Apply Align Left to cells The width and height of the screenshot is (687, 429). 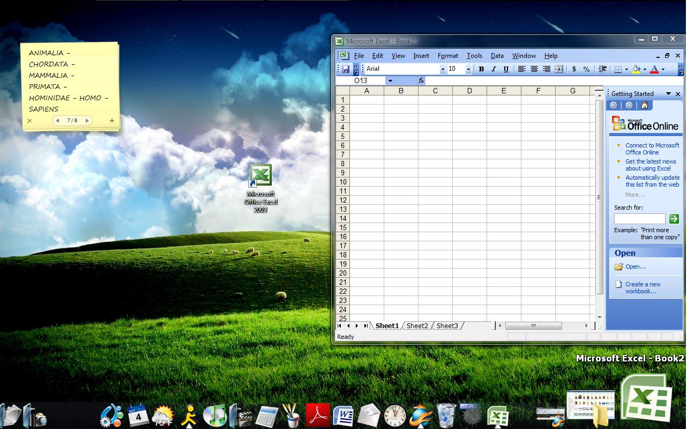pyautogui.click(x=521, y=69)
